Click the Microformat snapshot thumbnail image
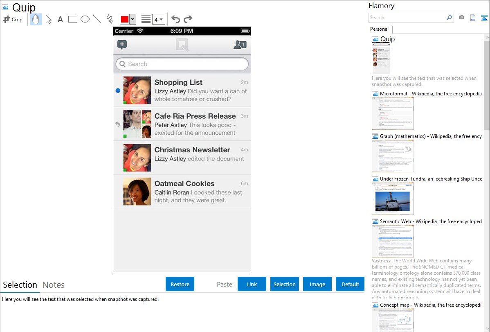Image resolution: width=490 pixels, height=332 pixels. [x=393, y=113]
